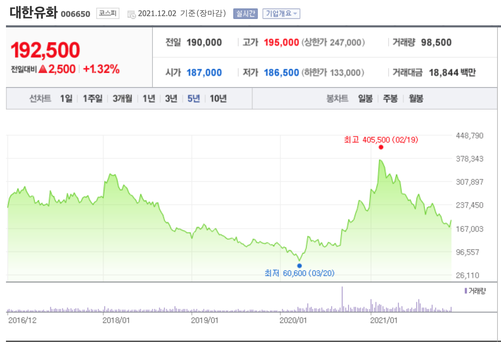This screenshot has width=501, height=342.
Task: Select the 10년 line chart tab
Action: [x=218, y=98]
